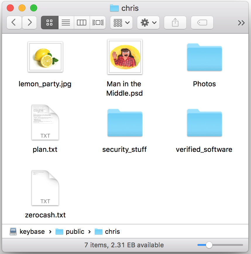This screenshot has height=254, width=251.
Task: Click the '7 items, 2.31 EB available' status text
Action: coord(124,245)
